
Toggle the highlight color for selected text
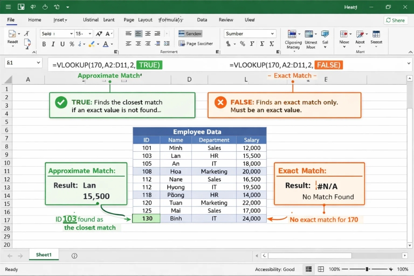(91, 44)
